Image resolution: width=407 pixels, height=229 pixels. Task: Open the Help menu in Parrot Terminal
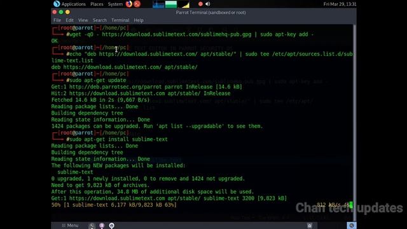(x=139, y=20)
